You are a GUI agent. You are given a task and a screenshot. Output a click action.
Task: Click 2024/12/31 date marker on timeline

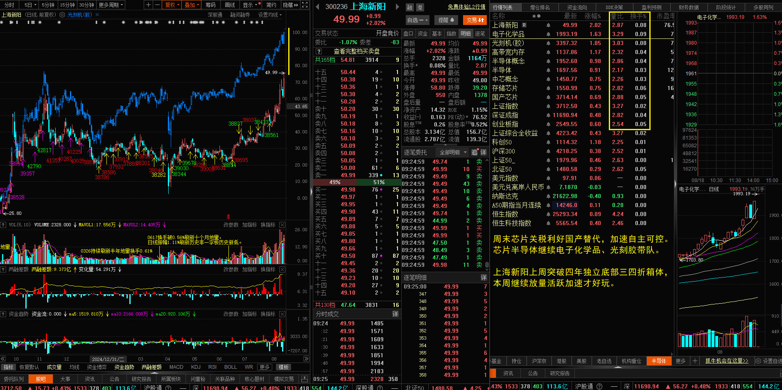coord(108,359)
